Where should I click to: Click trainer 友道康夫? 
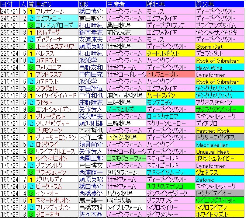click(92, 39)
